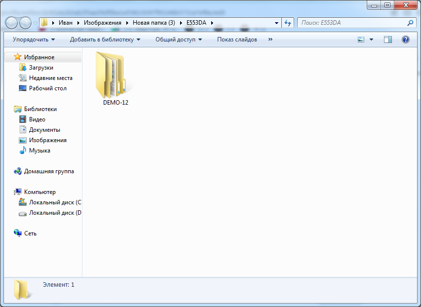Open Help with question mark icon
This screenshot has width=421, height=307.
(x=405, y=39)
